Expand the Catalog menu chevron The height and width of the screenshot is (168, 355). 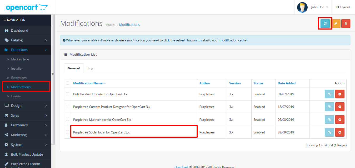tap(46, 40)
